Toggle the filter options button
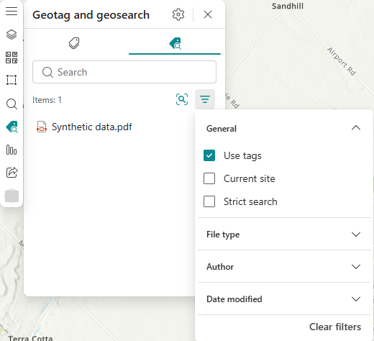Image resolution: width=374 pixels, height=341 pixels. click(205, 99)
